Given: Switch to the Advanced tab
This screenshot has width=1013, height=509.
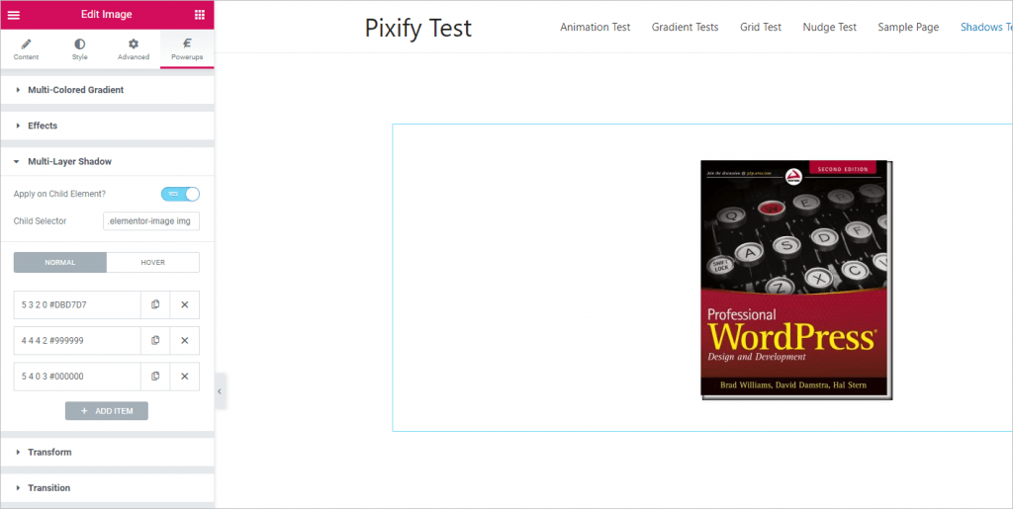Looking at the screenshot, I should (134, 49).
